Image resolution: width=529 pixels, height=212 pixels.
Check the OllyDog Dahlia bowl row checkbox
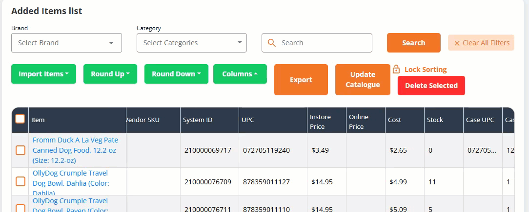20,181
